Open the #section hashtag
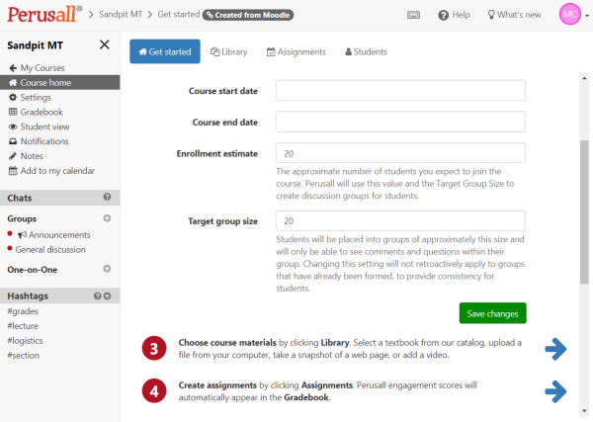This screenshot has width=593, height=422. pos(24,356)
